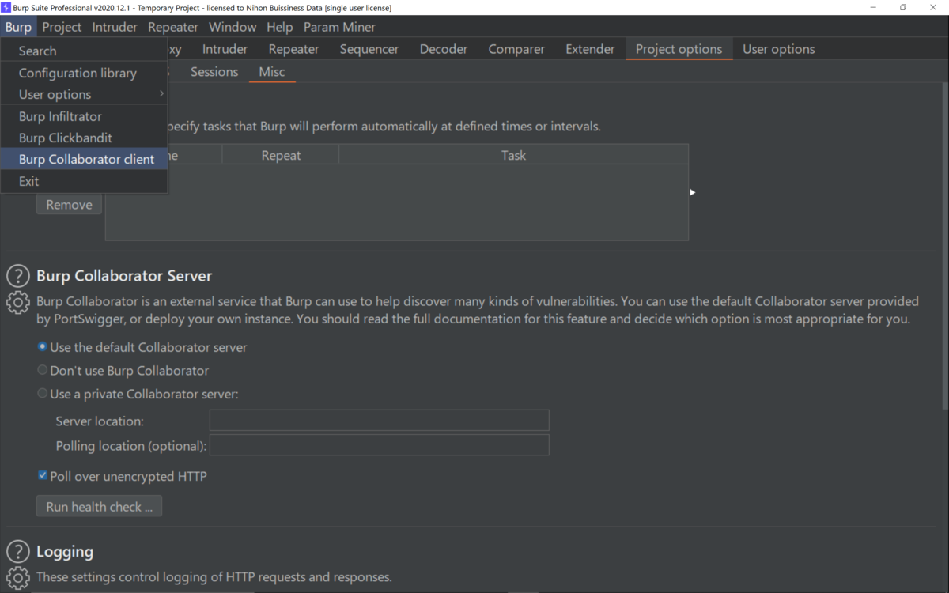Screen dimensions: 949x593
Task: Open Repeater menu in menu bar
Action: 173,27
